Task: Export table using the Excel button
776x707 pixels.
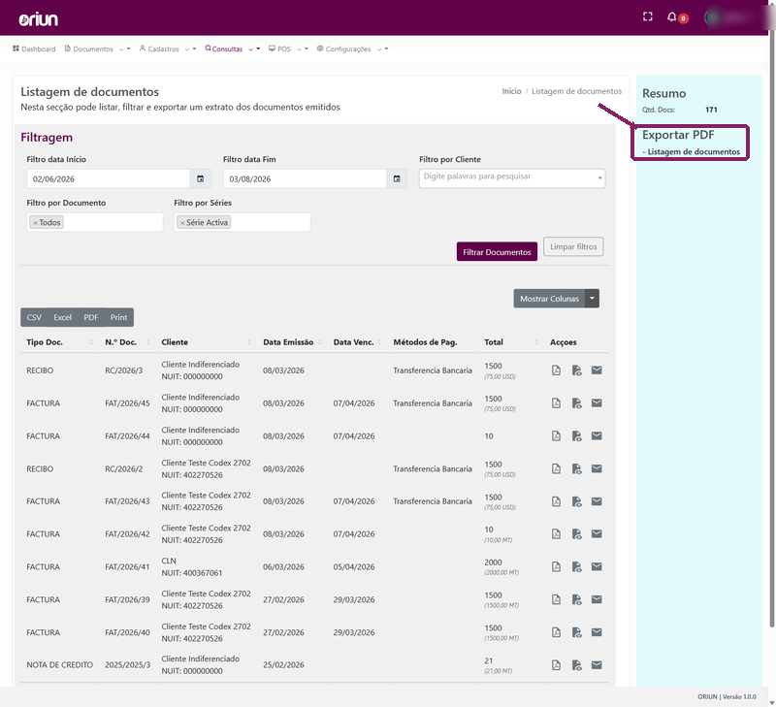Action: click(x=62, y=317)
